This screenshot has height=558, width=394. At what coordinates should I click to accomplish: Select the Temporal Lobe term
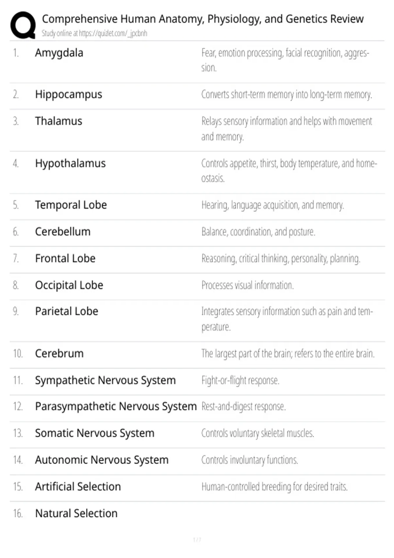click(71, 205)
